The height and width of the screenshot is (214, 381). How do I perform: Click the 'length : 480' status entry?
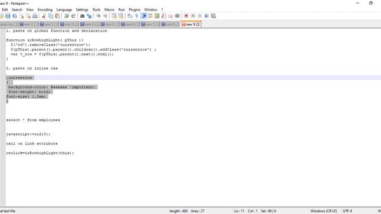point(179,211)
